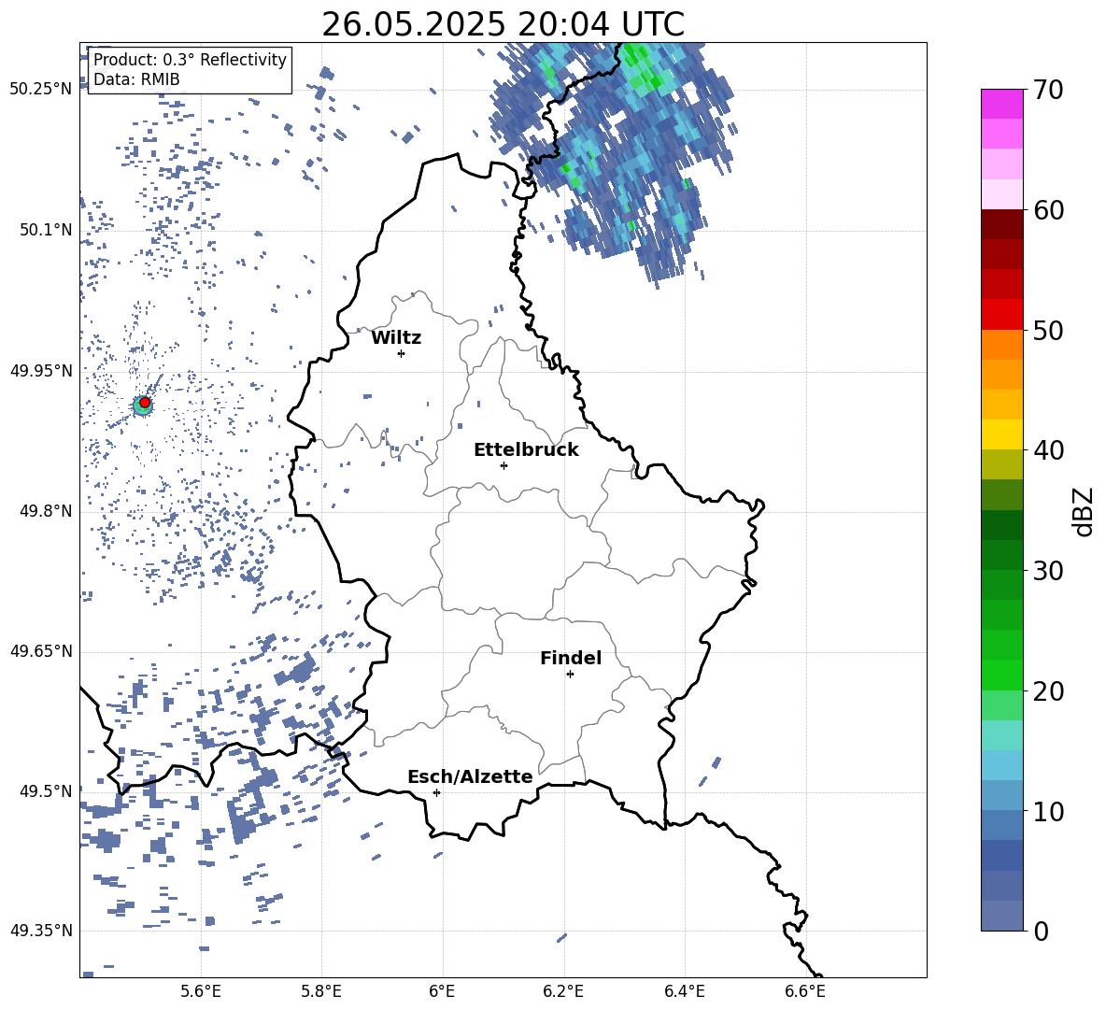Click the dBZ colorbar axis label

point(1082,511)
